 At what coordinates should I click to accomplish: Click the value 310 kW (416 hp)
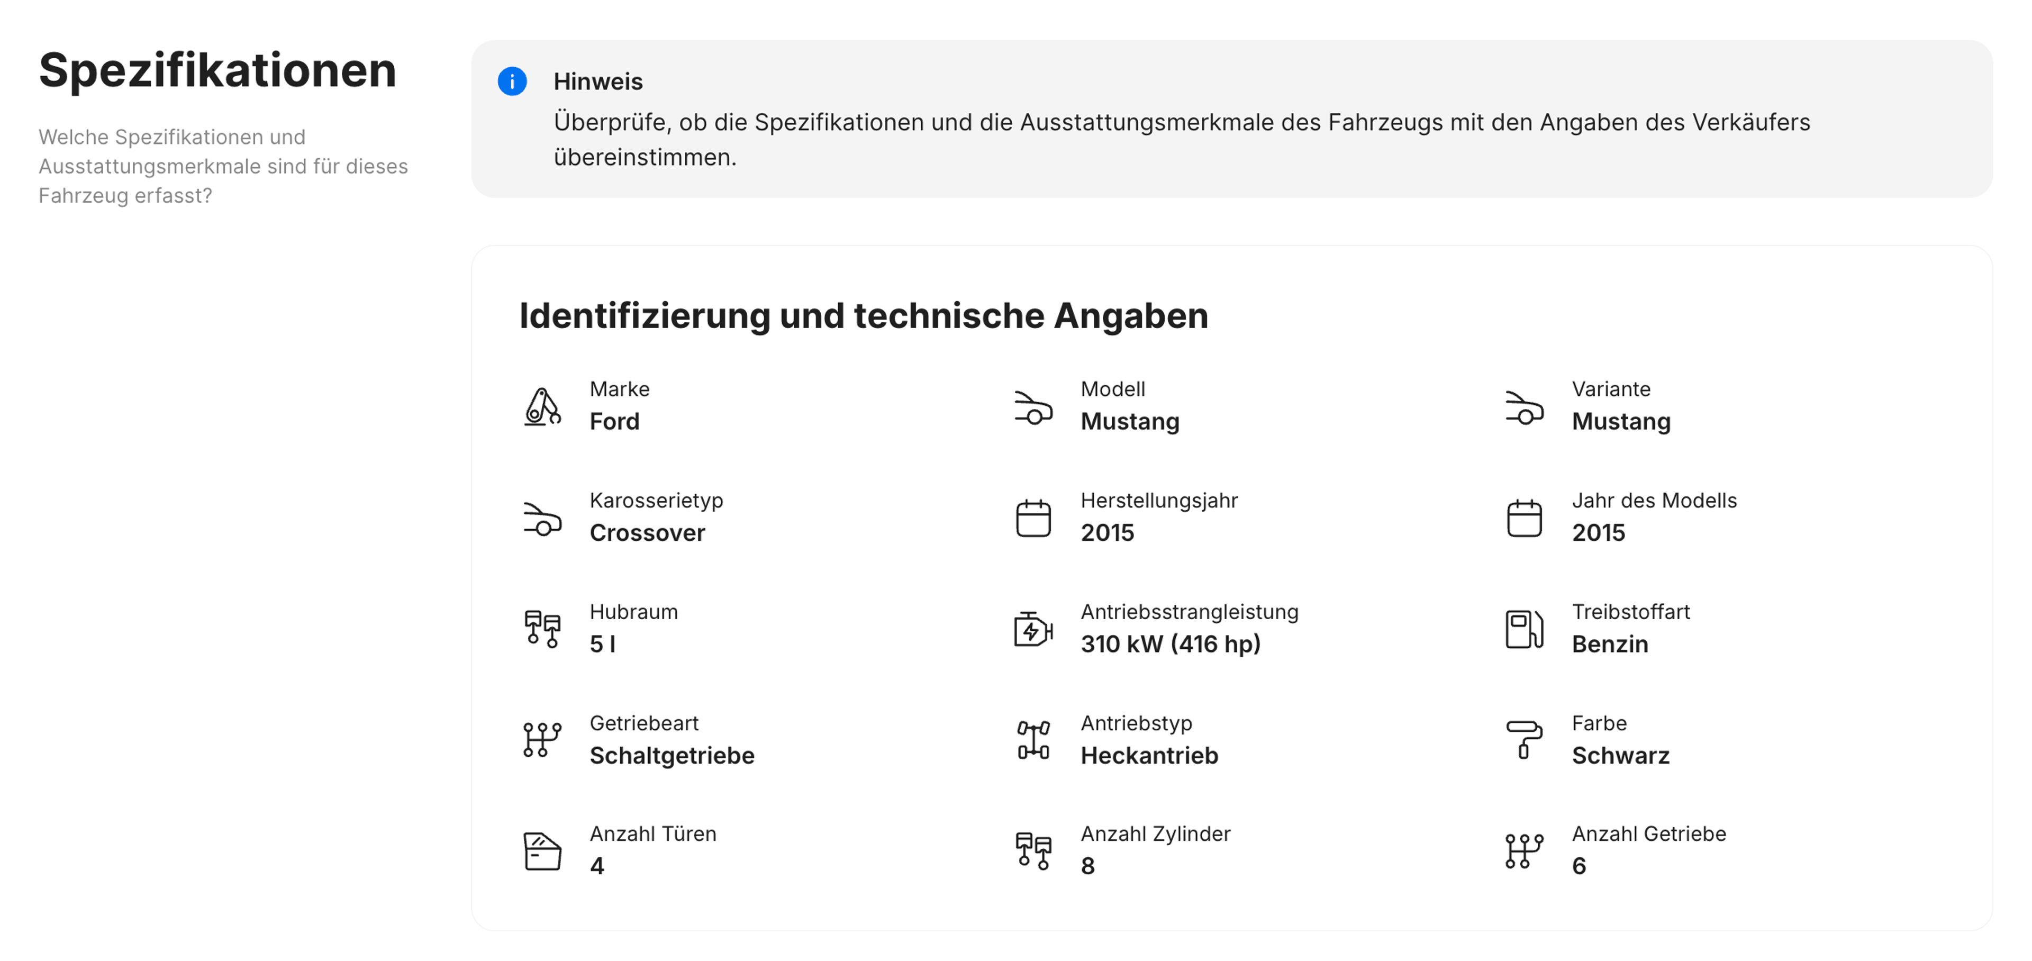pyautogui.click(x=1171, y=644)
